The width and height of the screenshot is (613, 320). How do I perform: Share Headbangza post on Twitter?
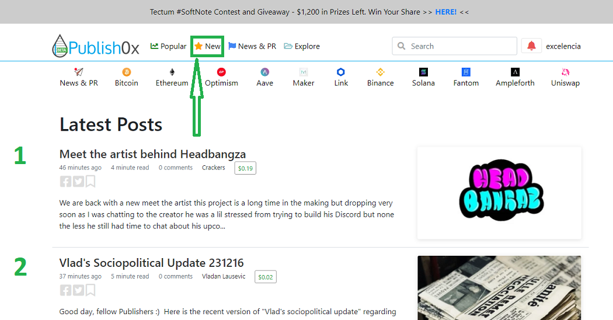(x=79, y=182)
